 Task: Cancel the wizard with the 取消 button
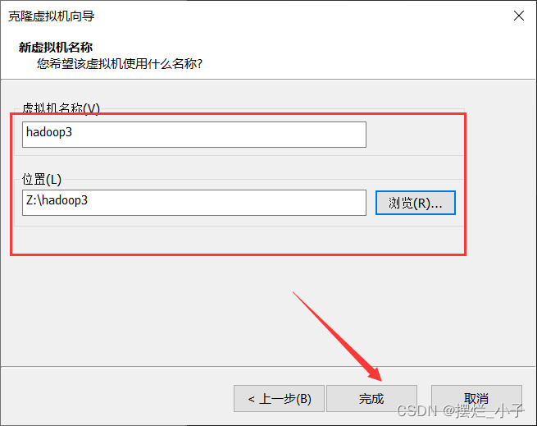click(x=476, y=399)
